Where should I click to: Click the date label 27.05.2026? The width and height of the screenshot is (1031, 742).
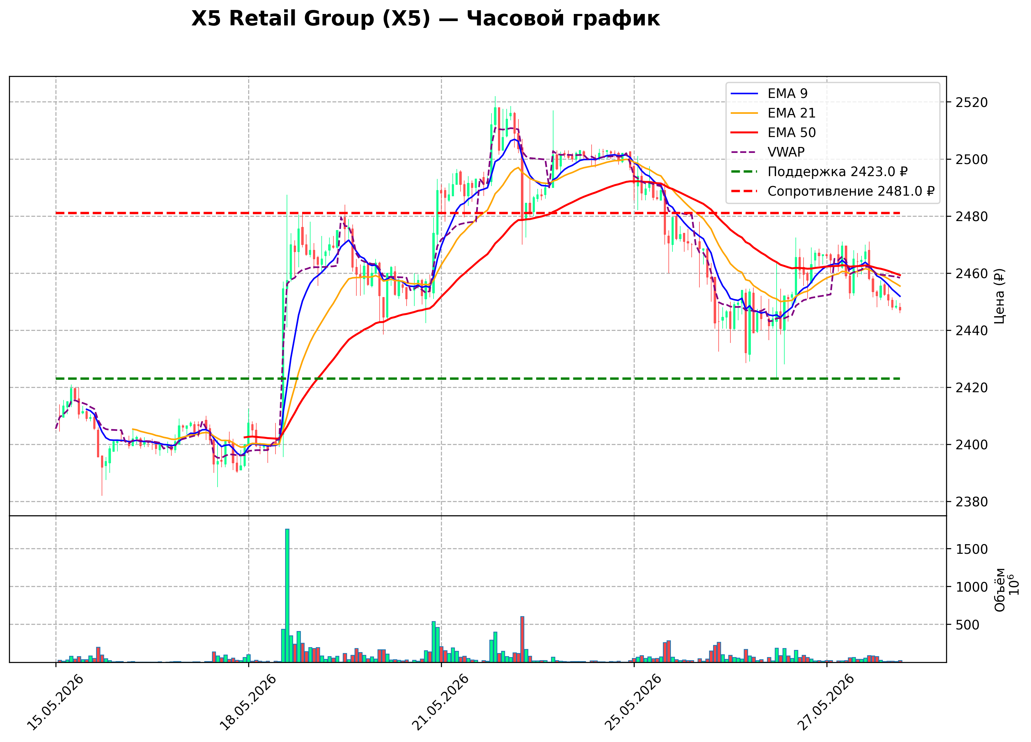pos(826,703)
